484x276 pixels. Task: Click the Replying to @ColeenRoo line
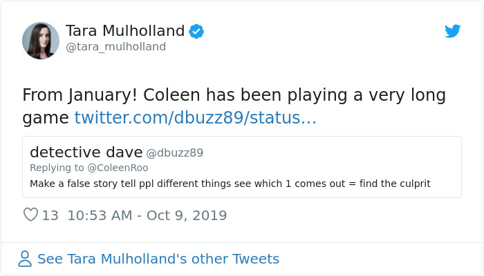pyautogui.click(x=89, y=168)
